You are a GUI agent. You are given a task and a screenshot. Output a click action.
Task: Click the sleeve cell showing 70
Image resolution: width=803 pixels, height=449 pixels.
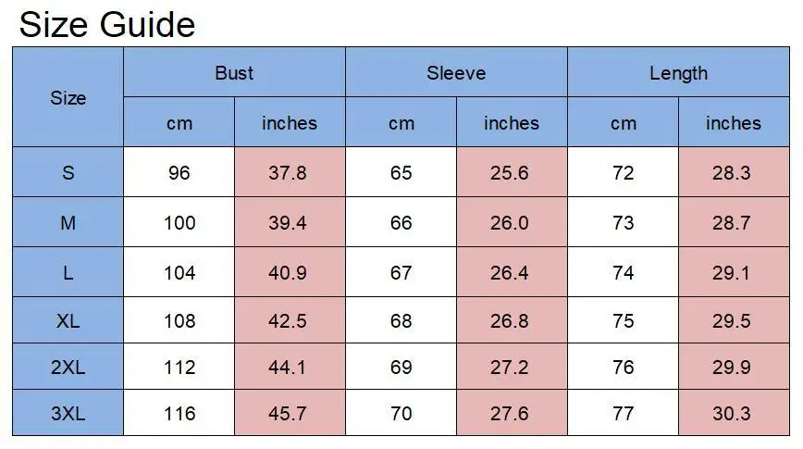click(401, 414)
